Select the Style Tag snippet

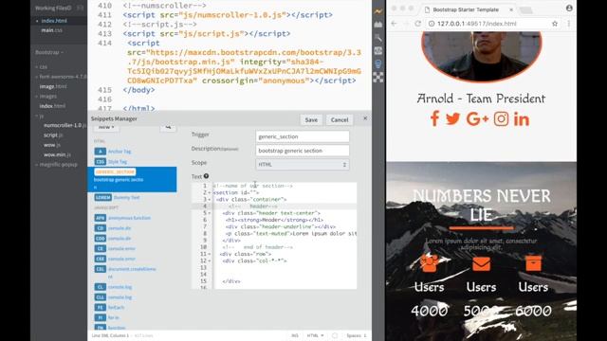click(111, 162)
